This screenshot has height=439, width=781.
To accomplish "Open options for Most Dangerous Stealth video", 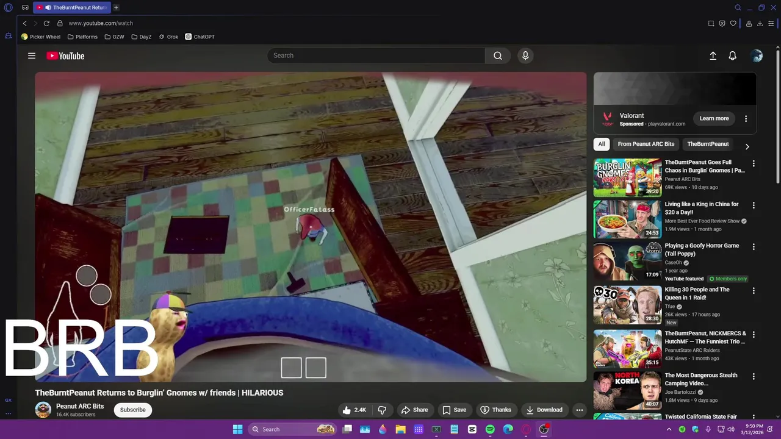I will (x=754, y=376).
